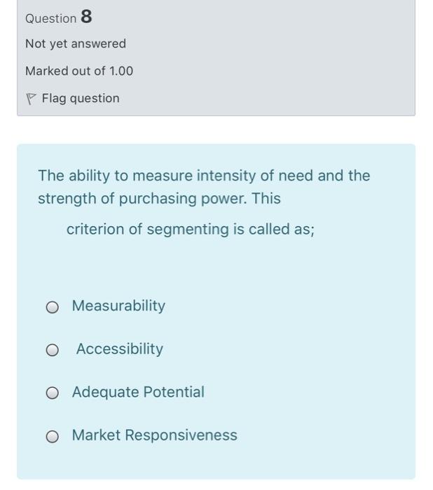Choose the Accessibility radio button

(53, 350)
